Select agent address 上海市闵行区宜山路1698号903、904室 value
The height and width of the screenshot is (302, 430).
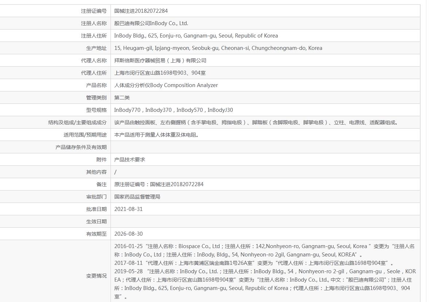[160, 73]
